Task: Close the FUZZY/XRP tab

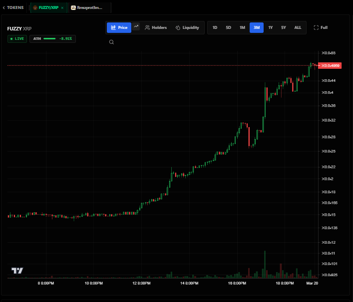Action: [62, 8]
